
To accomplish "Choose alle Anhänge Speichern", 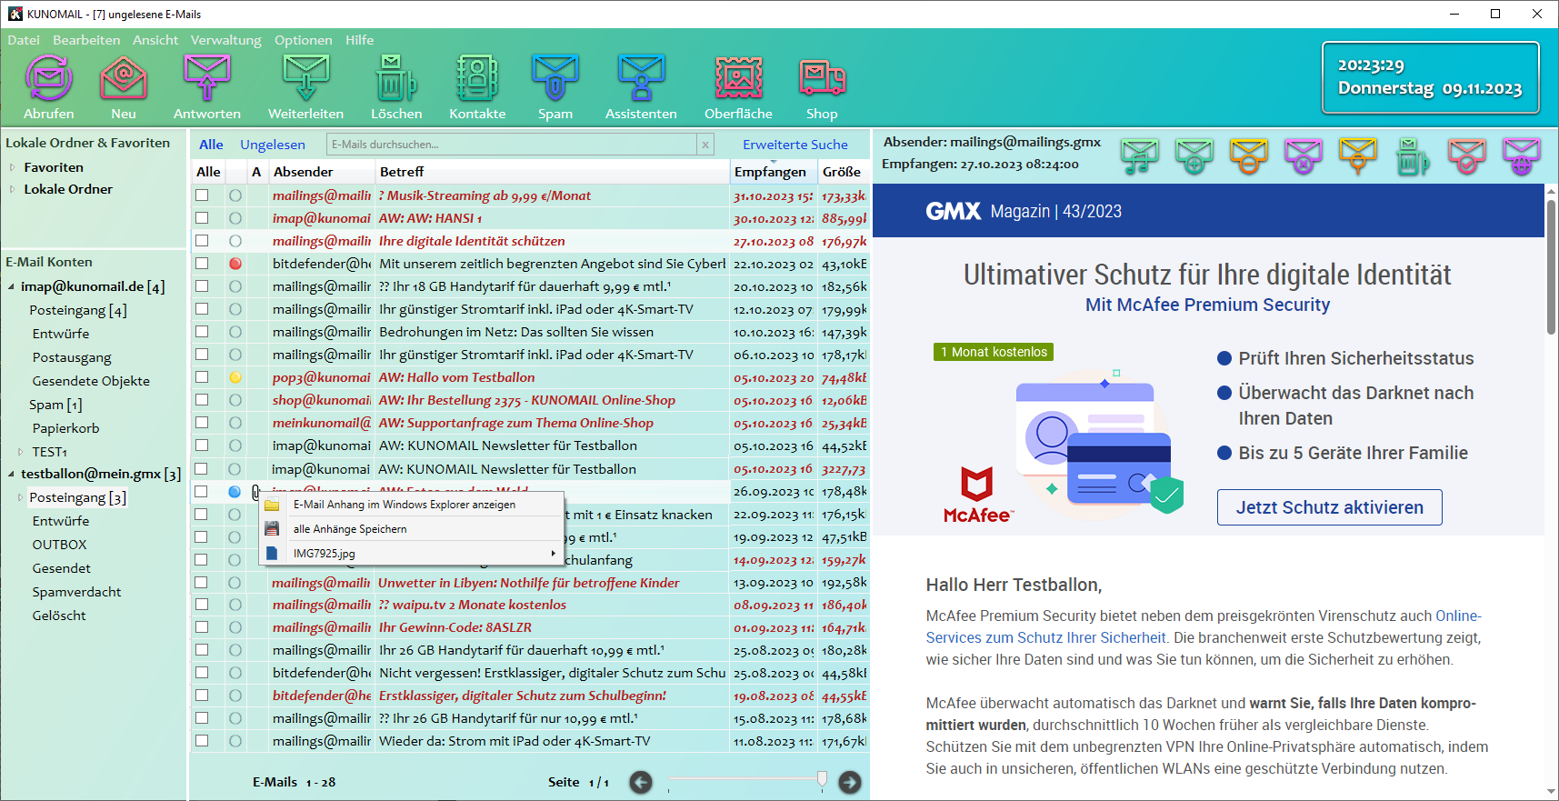I will [x=412, y=529].
